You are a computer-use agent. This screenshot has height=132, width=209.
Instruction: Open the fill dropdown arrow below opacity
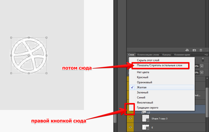click(202, 73)
